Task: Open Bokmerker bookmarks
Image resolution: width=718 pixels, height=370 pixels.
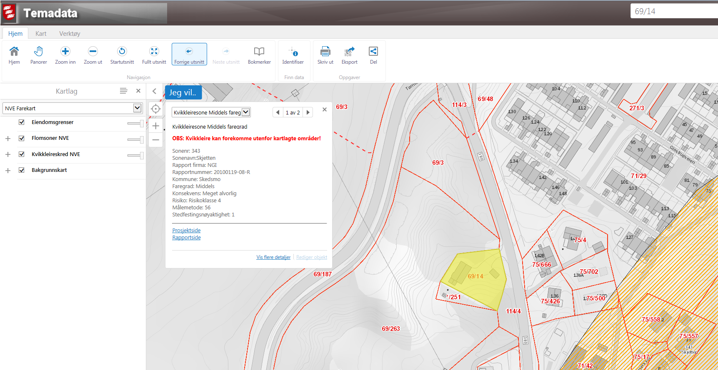Action: point(259,51)
